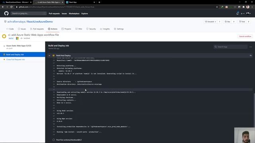
Task: Click the browser forward arrow
Action: pos(7,7)
